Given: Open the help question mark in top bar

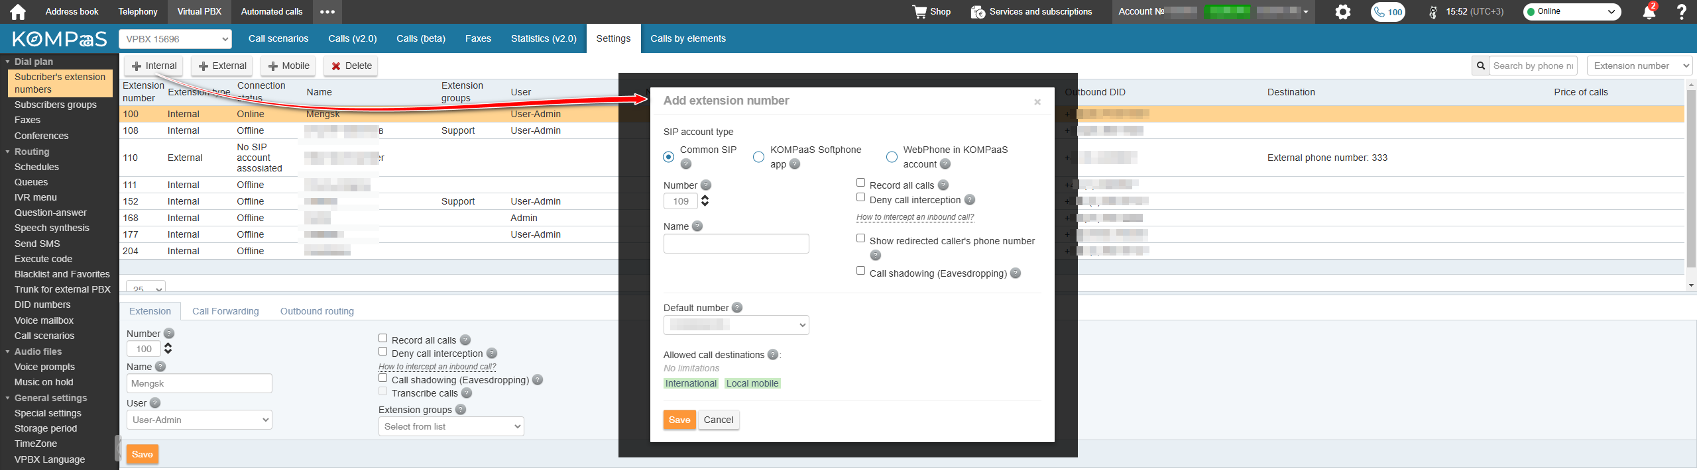Looking at the screenshot, I should click(x=1681, y=12).
